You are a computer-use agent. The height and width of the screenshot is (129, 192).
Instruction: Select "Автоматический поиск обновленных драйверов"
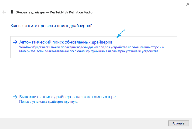(66, 42)
